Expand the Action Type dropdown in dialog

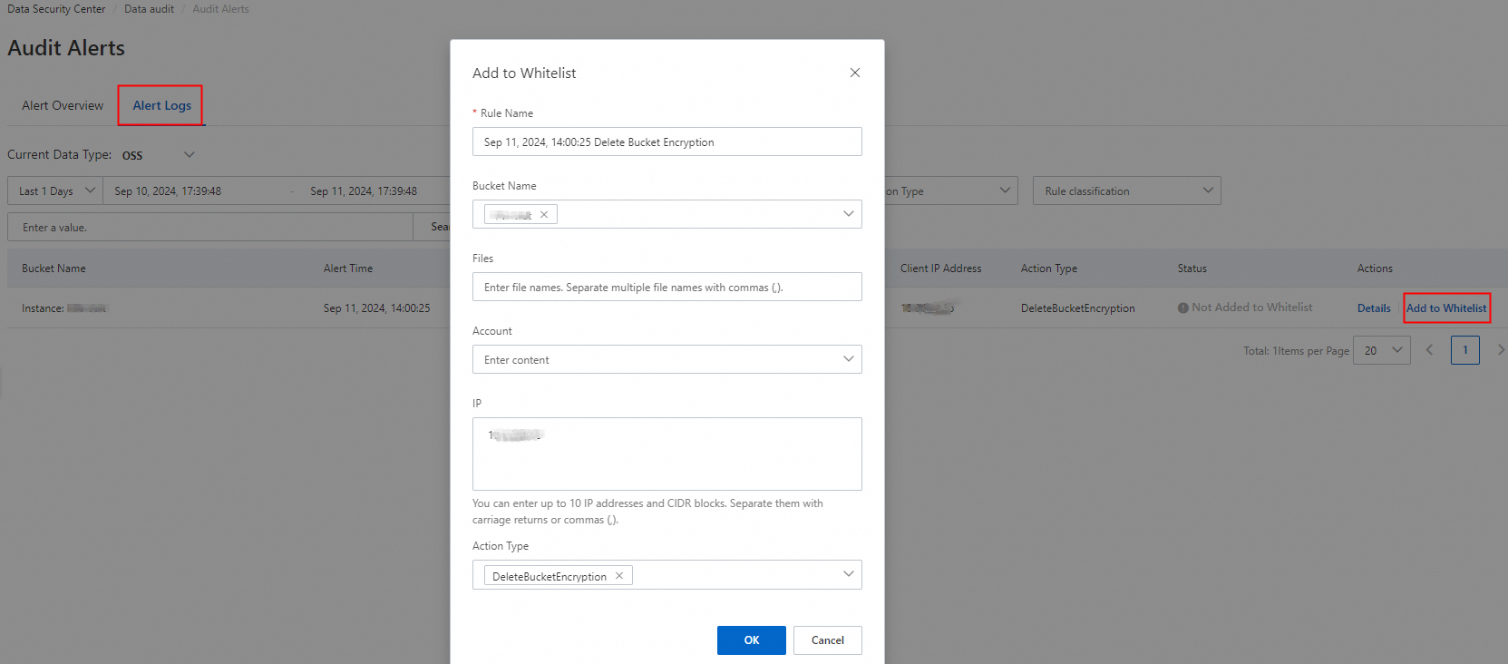pyautogui.click(x=848, y=574)
